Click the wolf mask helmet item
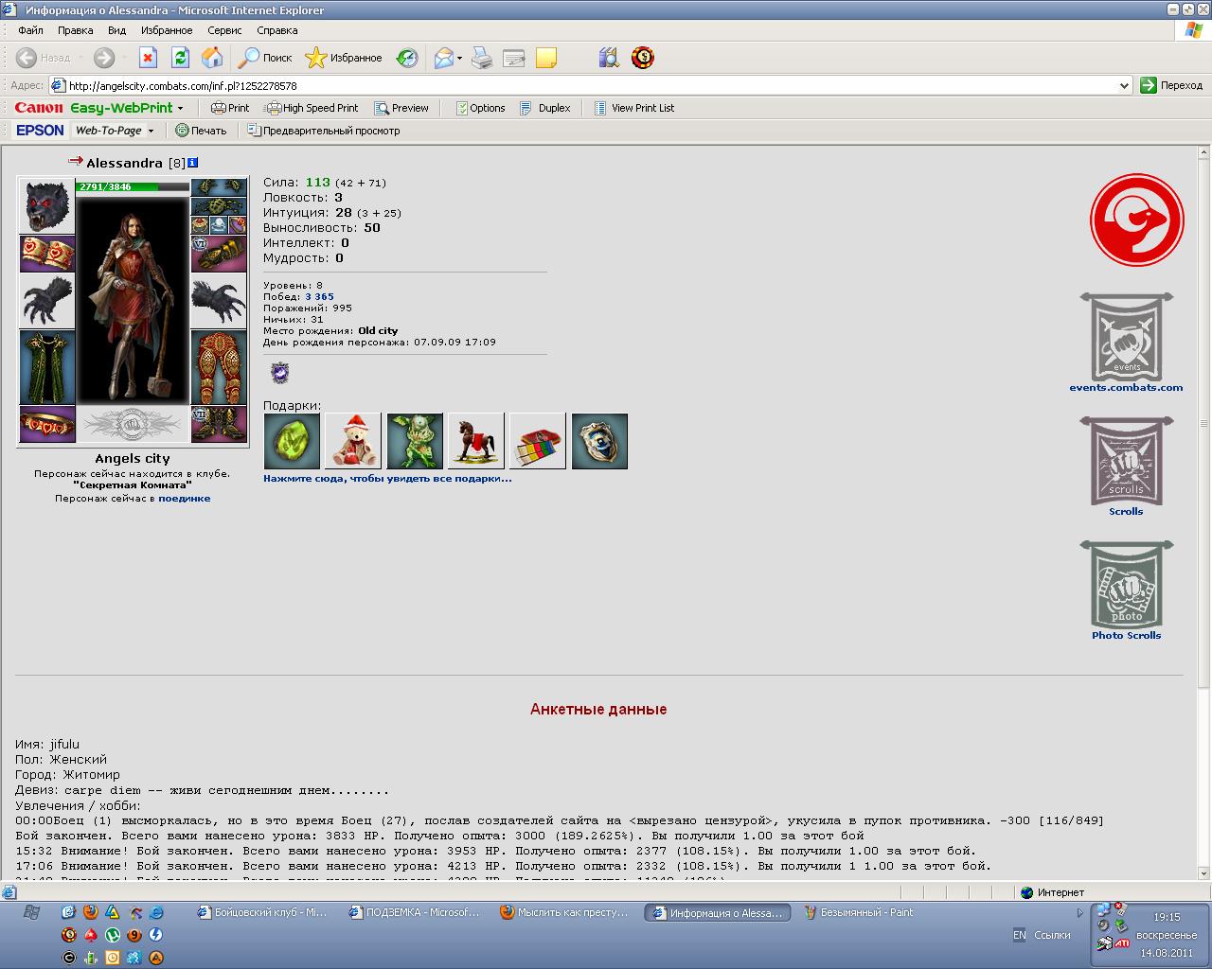 coord(47,205)
